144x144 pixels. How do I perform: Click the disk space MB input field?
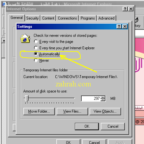[91, 99]
